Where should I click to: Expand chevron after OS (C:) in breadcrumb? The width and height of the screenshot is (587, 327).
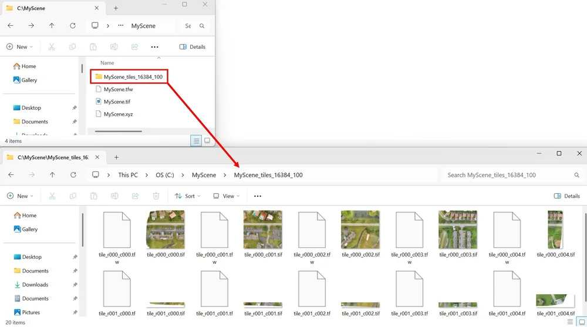183,175
